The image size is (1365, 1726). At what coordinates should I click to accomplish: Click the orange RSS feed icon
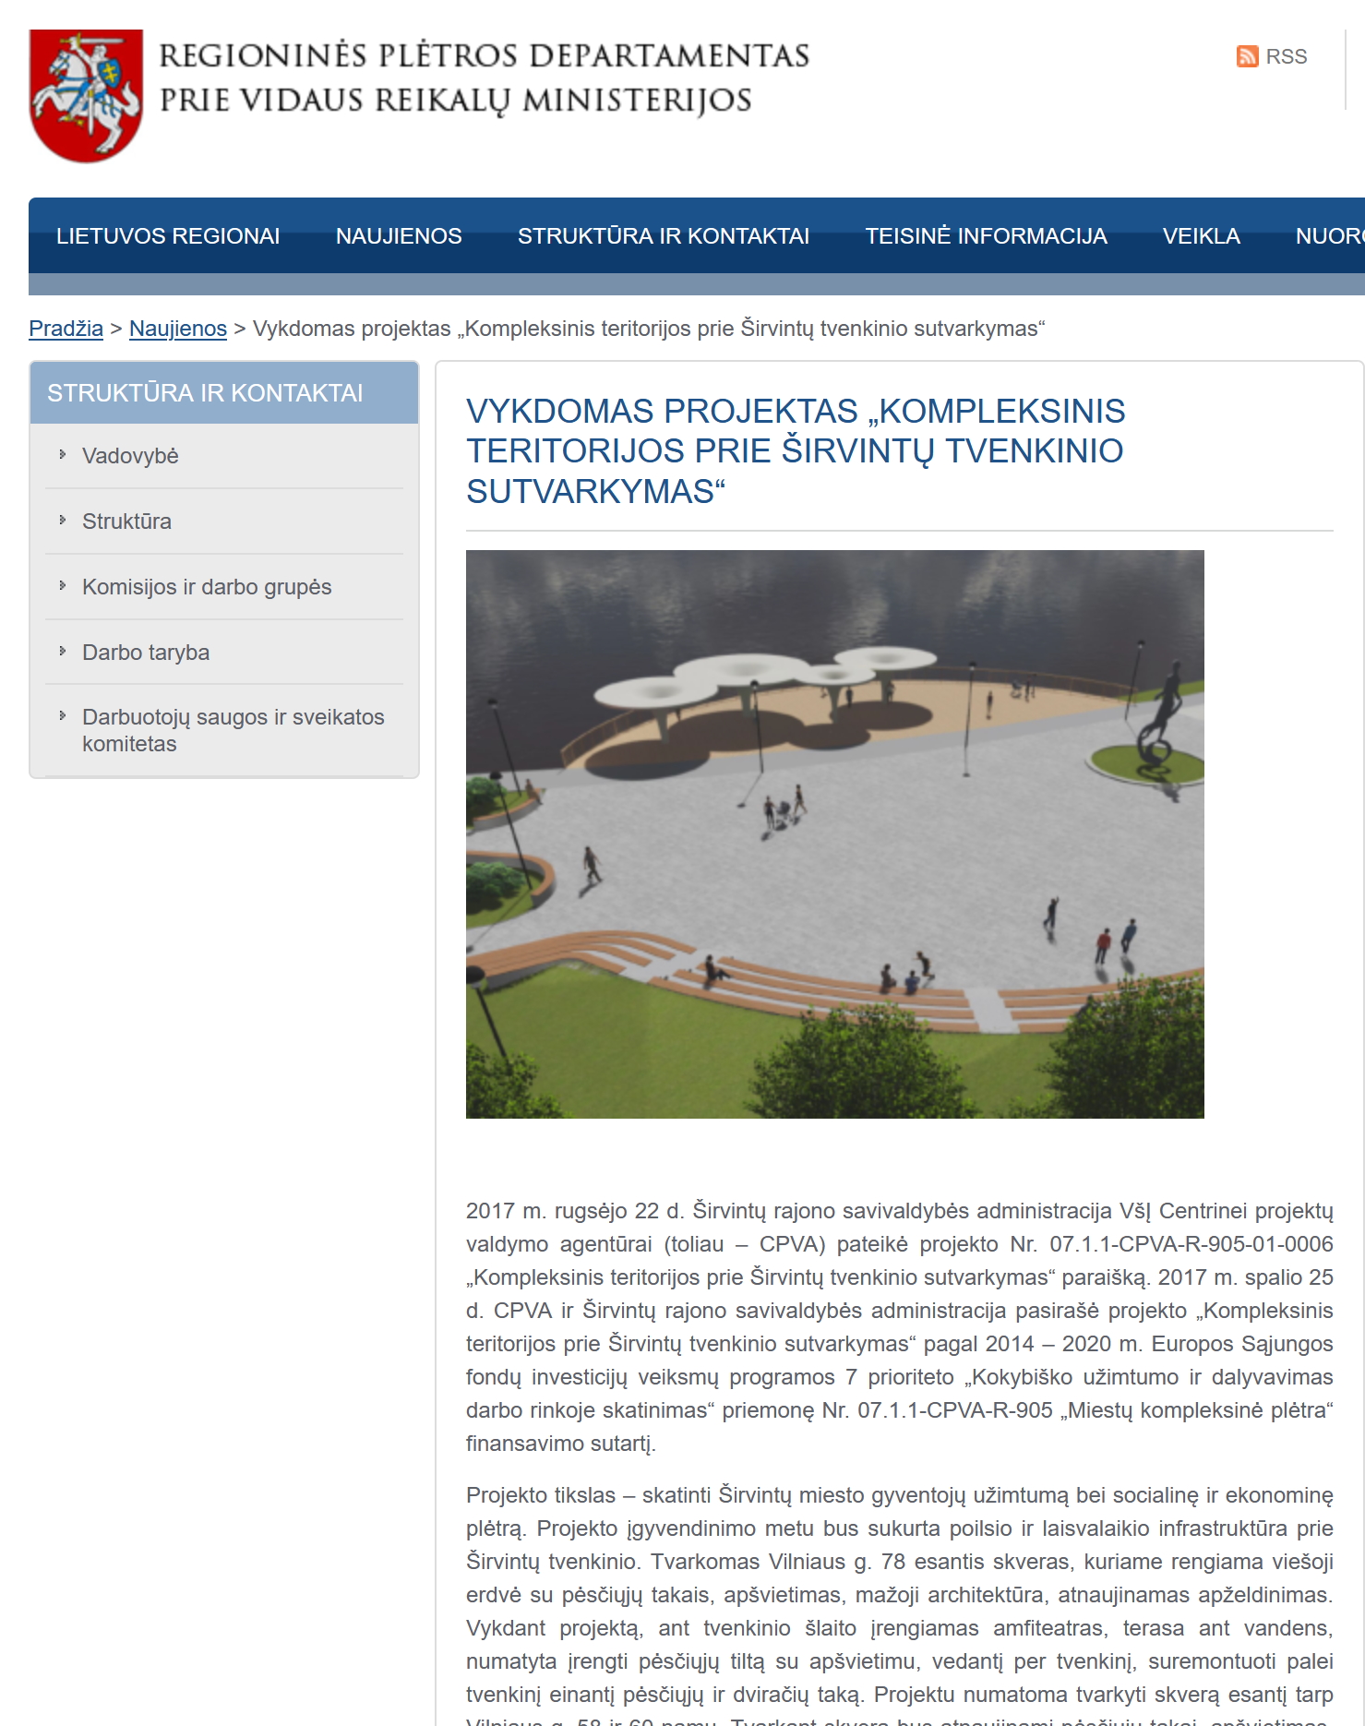[1247, 56]
